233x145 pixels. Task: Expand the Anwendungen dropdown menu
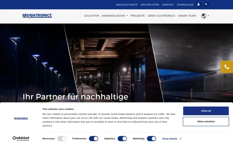[115, 16]
